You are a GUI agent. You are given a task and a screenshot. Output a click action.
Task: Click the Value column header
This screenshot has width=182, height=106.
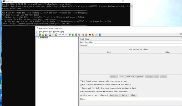[x=160, y=52]
